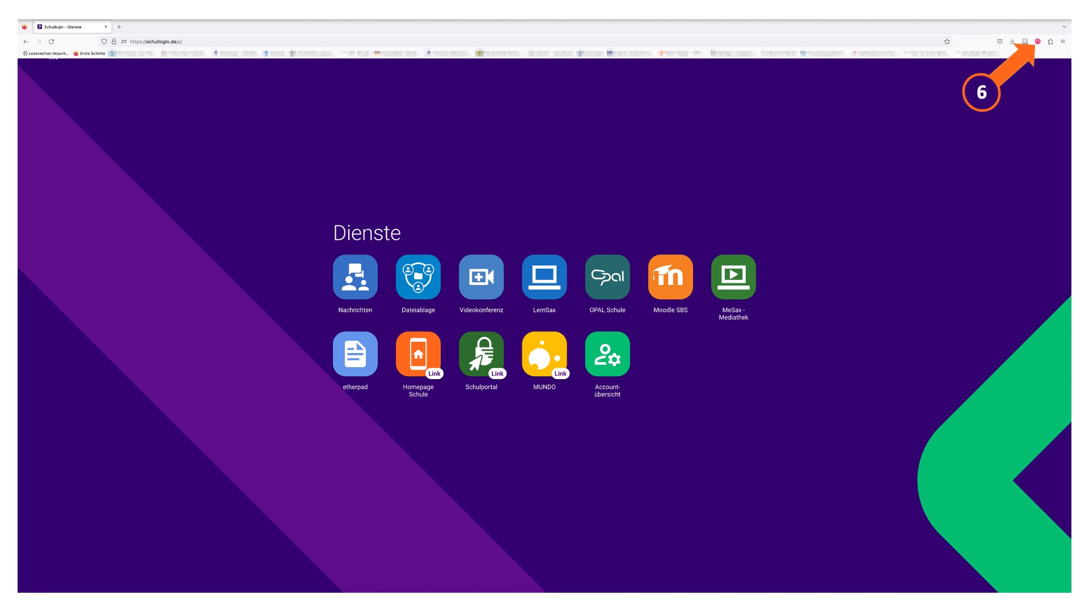Open the Firefox hamburger menu
The image size is (1089, 612).
coord(1063,41)
